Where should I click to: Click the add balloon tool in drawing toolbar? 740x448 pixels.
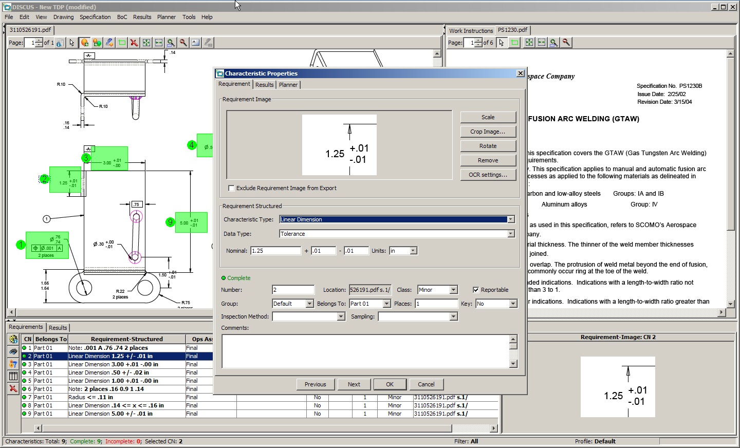(x=85, y=43)
